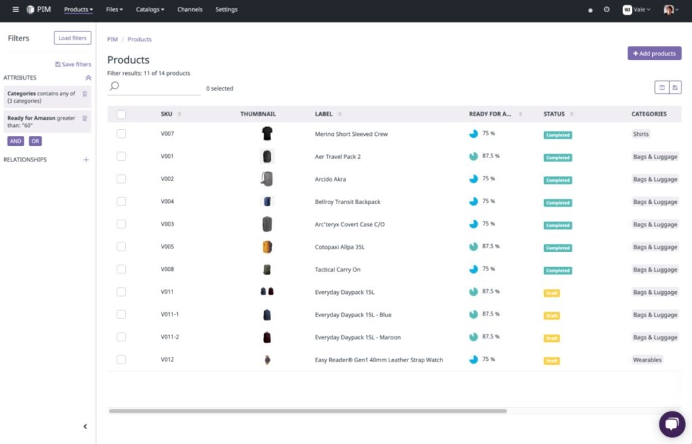Go to Channels in the top navigation
The image size is (692, 444).
coord(190,9)
